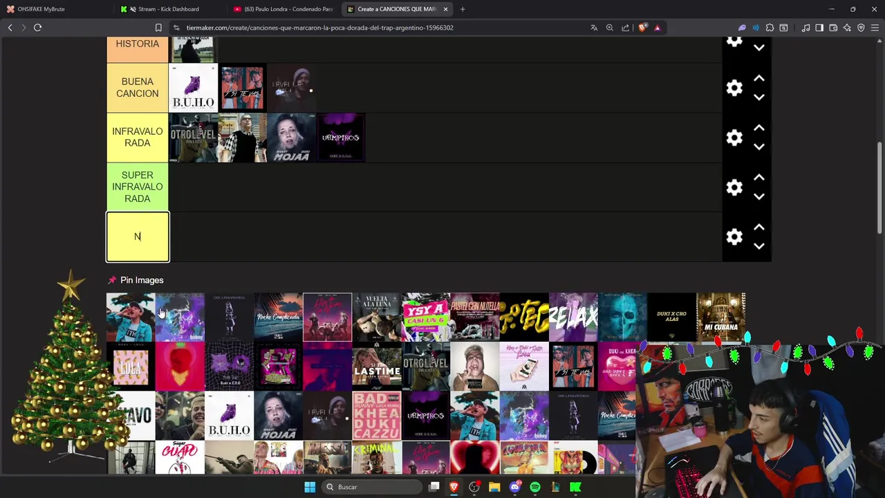Open Brave Shields lion icon
Image resolution: width=885 pixels, height=498 pixels.
pos(642,28)
